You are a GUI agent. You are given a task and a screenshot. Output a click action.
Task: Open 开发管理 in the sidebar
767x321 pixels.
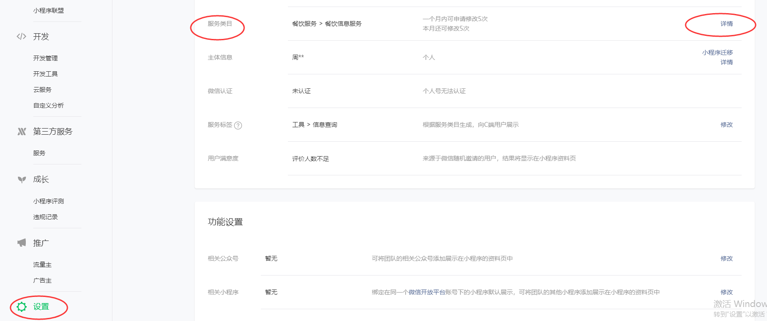tap(46, 58)
